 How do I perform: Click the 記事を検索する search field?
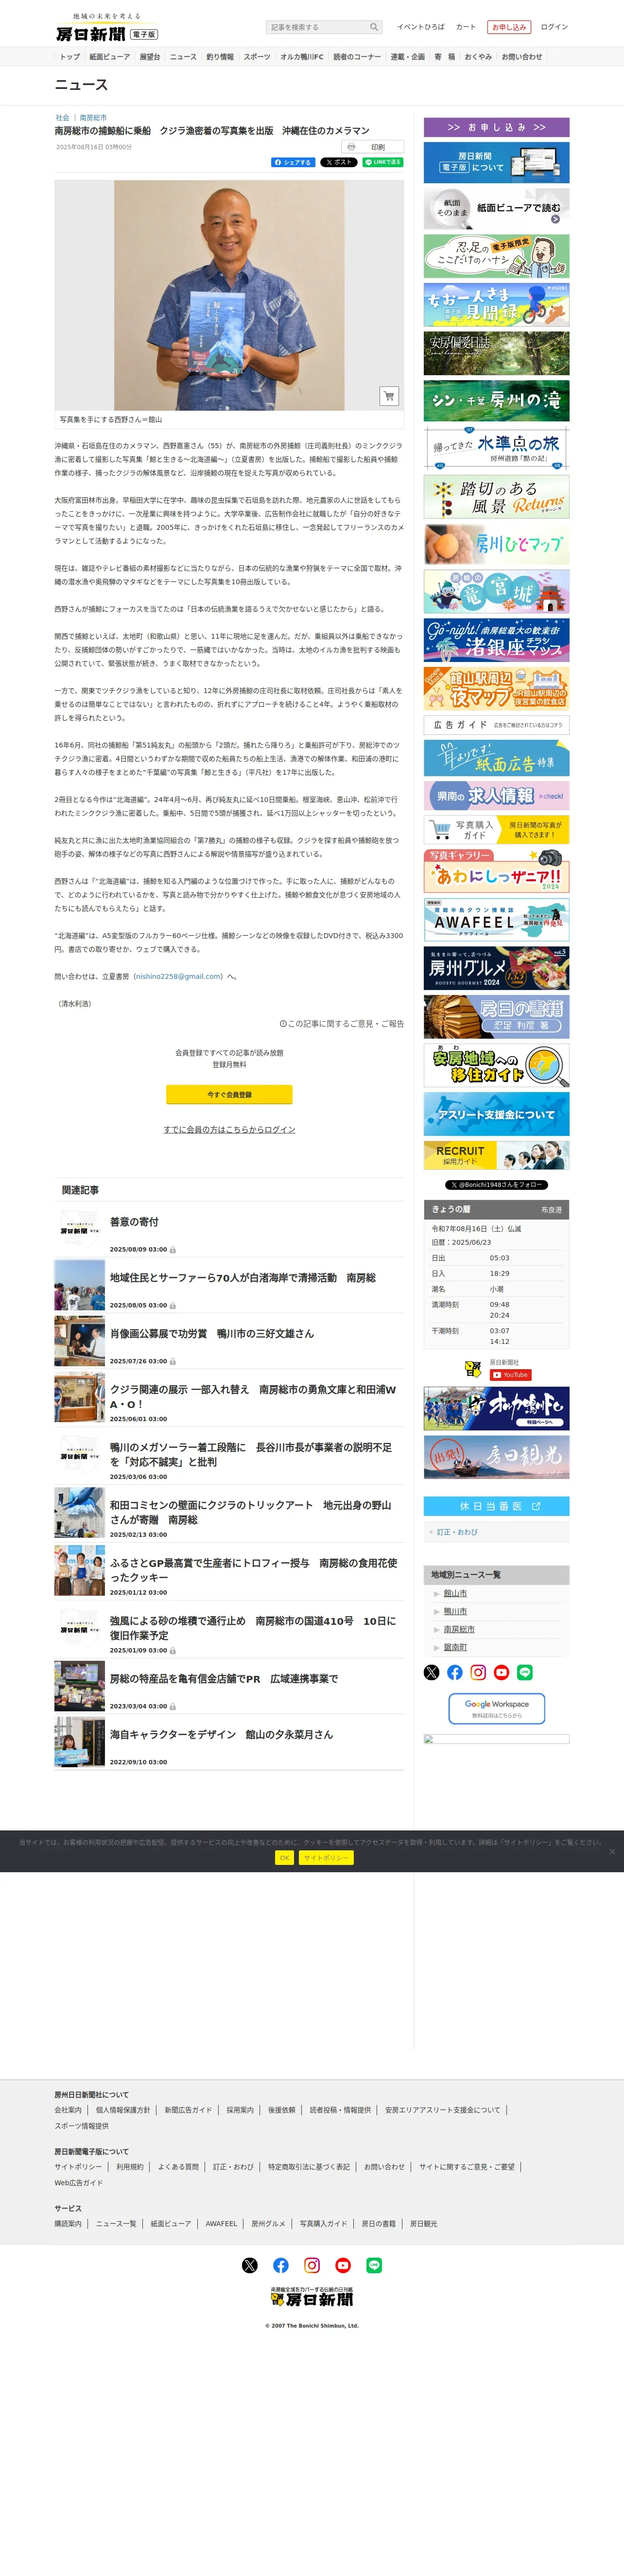point(317,27)
